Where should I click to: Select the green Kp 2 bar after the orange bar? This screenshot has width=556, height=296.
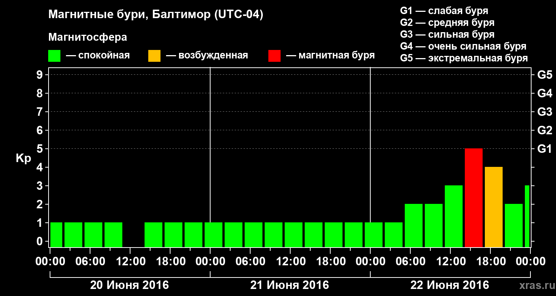click(514, 226)
